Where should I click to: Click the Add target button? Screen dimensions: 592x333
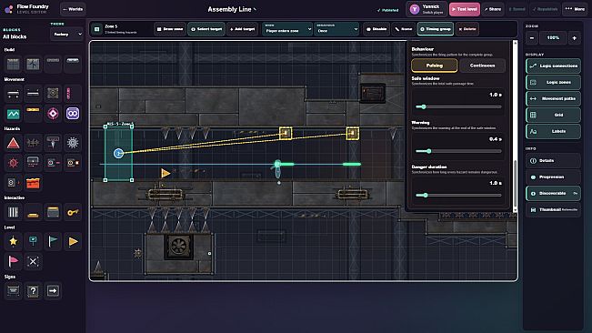[x=243, y=29]
